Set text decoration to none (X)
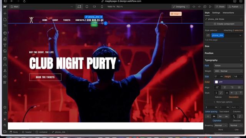 (x=227, y=93)
